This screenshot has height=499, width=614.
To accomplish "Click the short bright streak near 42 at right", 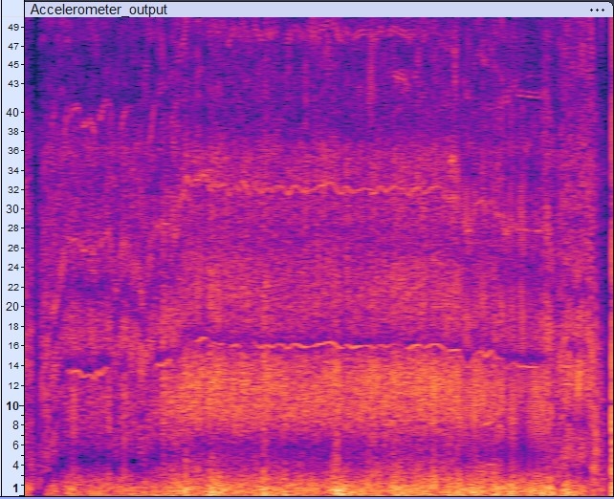I will (x=528, y=95).
